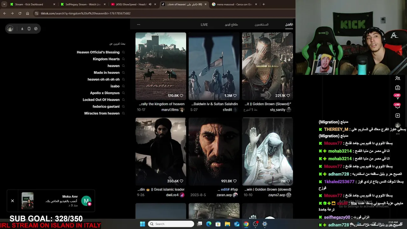Open the tab list dropdown arrow
This screenshot has width=407, height=229.
coord(4,4)
